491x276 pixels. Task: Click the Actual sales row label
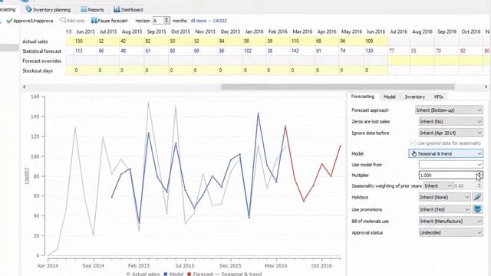pos(35,41)
